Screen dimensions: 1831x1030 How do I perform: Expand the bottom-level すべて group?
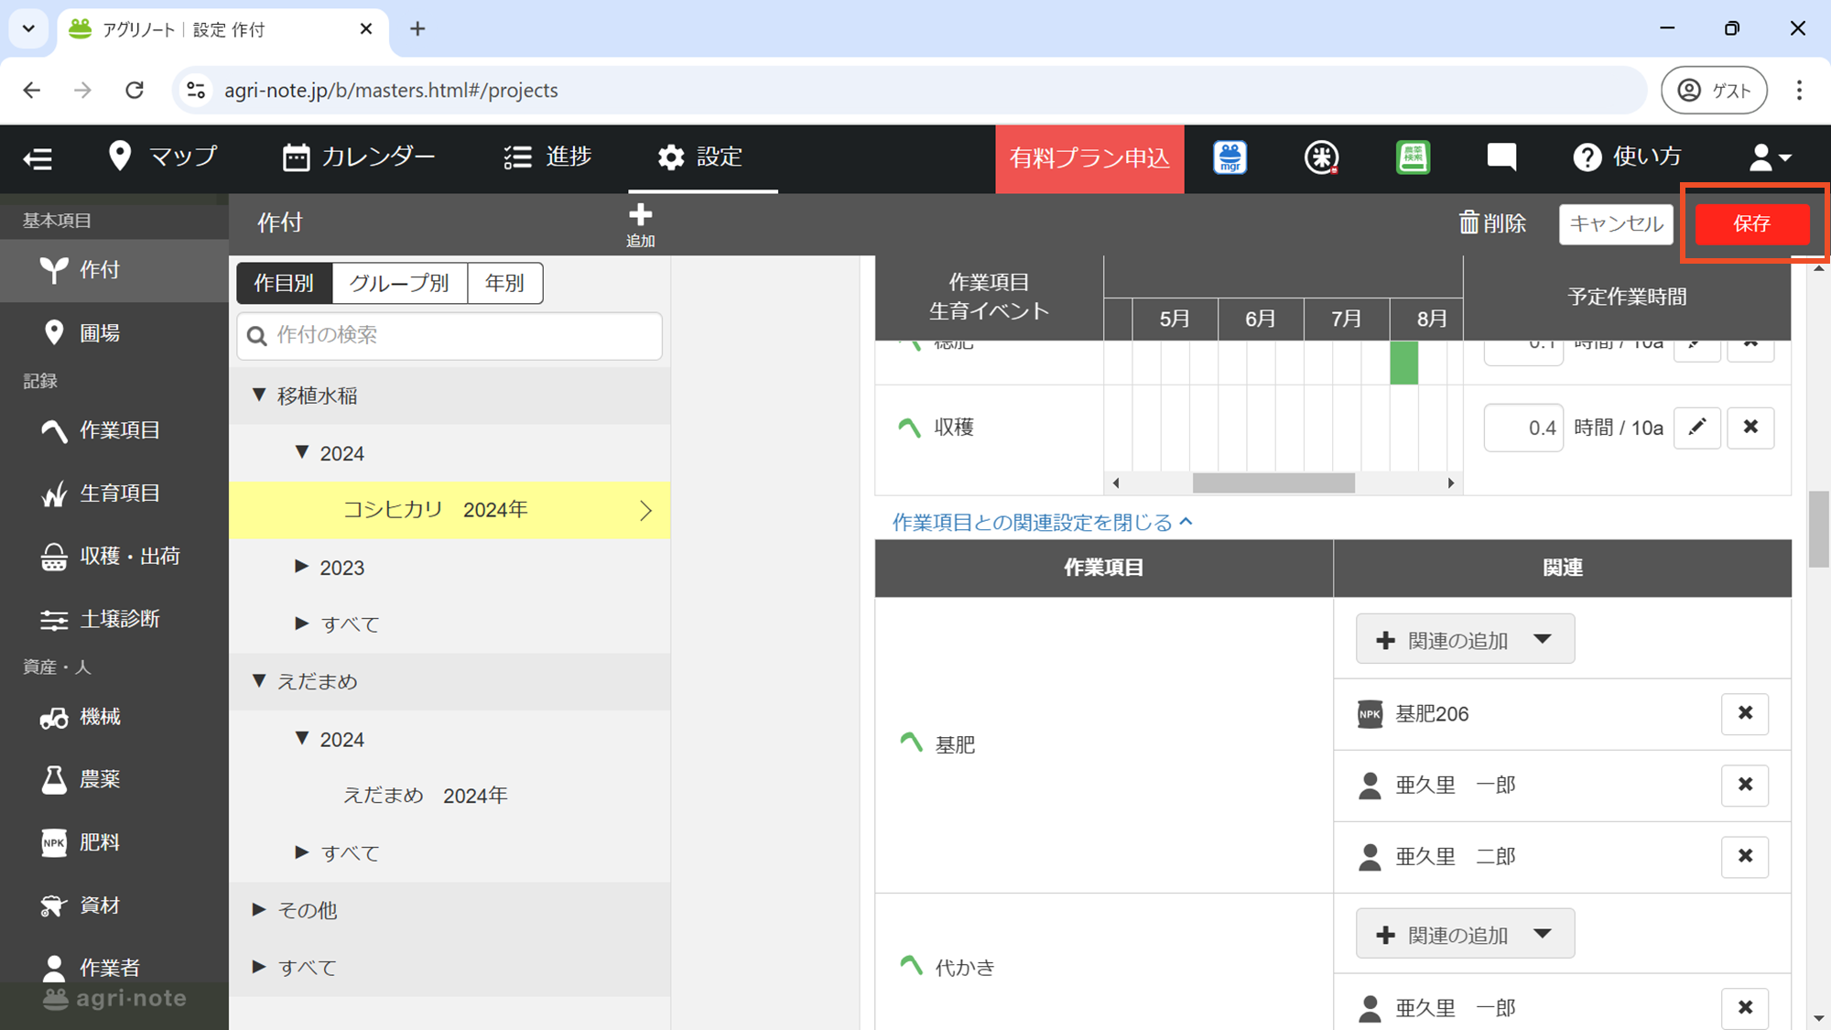[259, 967]
